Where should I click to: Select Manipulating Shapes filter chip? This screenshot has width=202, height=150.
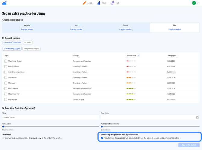[32, 49]
